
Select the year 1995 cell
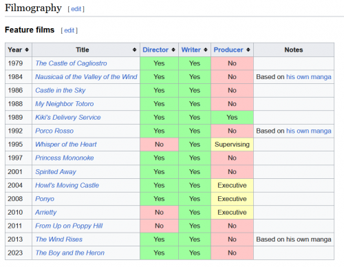click(19, 145)
